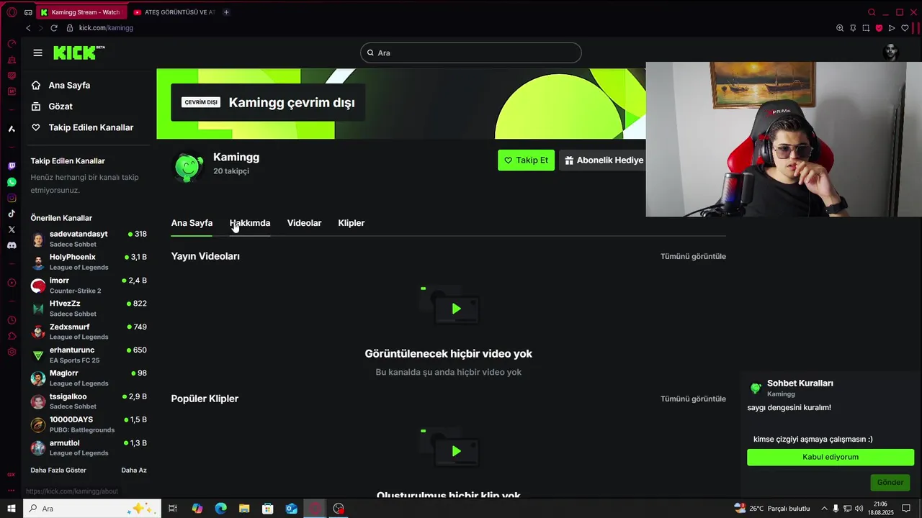Open weather widget 26°C Parçalı bulutlu
922x518 pixels.
coord(772,509)
